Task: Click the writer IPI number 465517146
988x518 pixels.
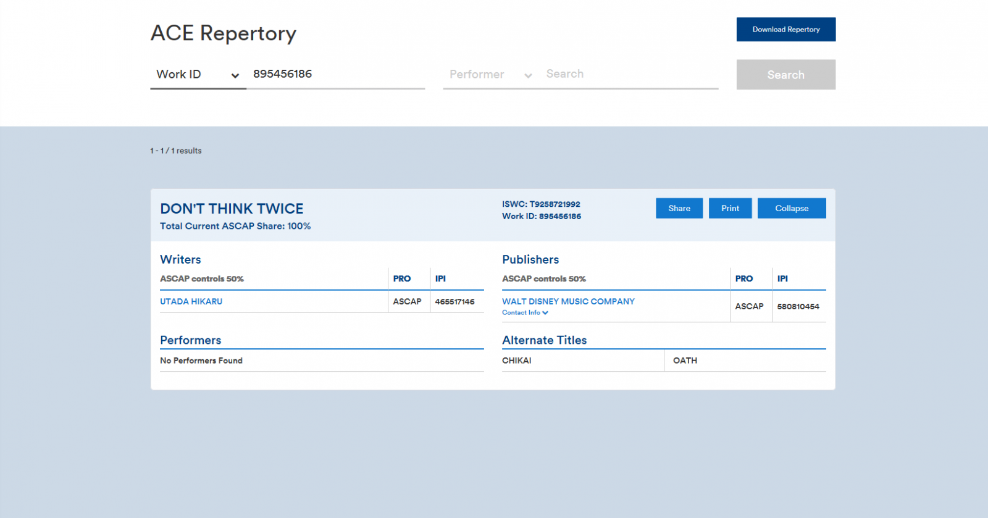Action: (x=454, y=302)
